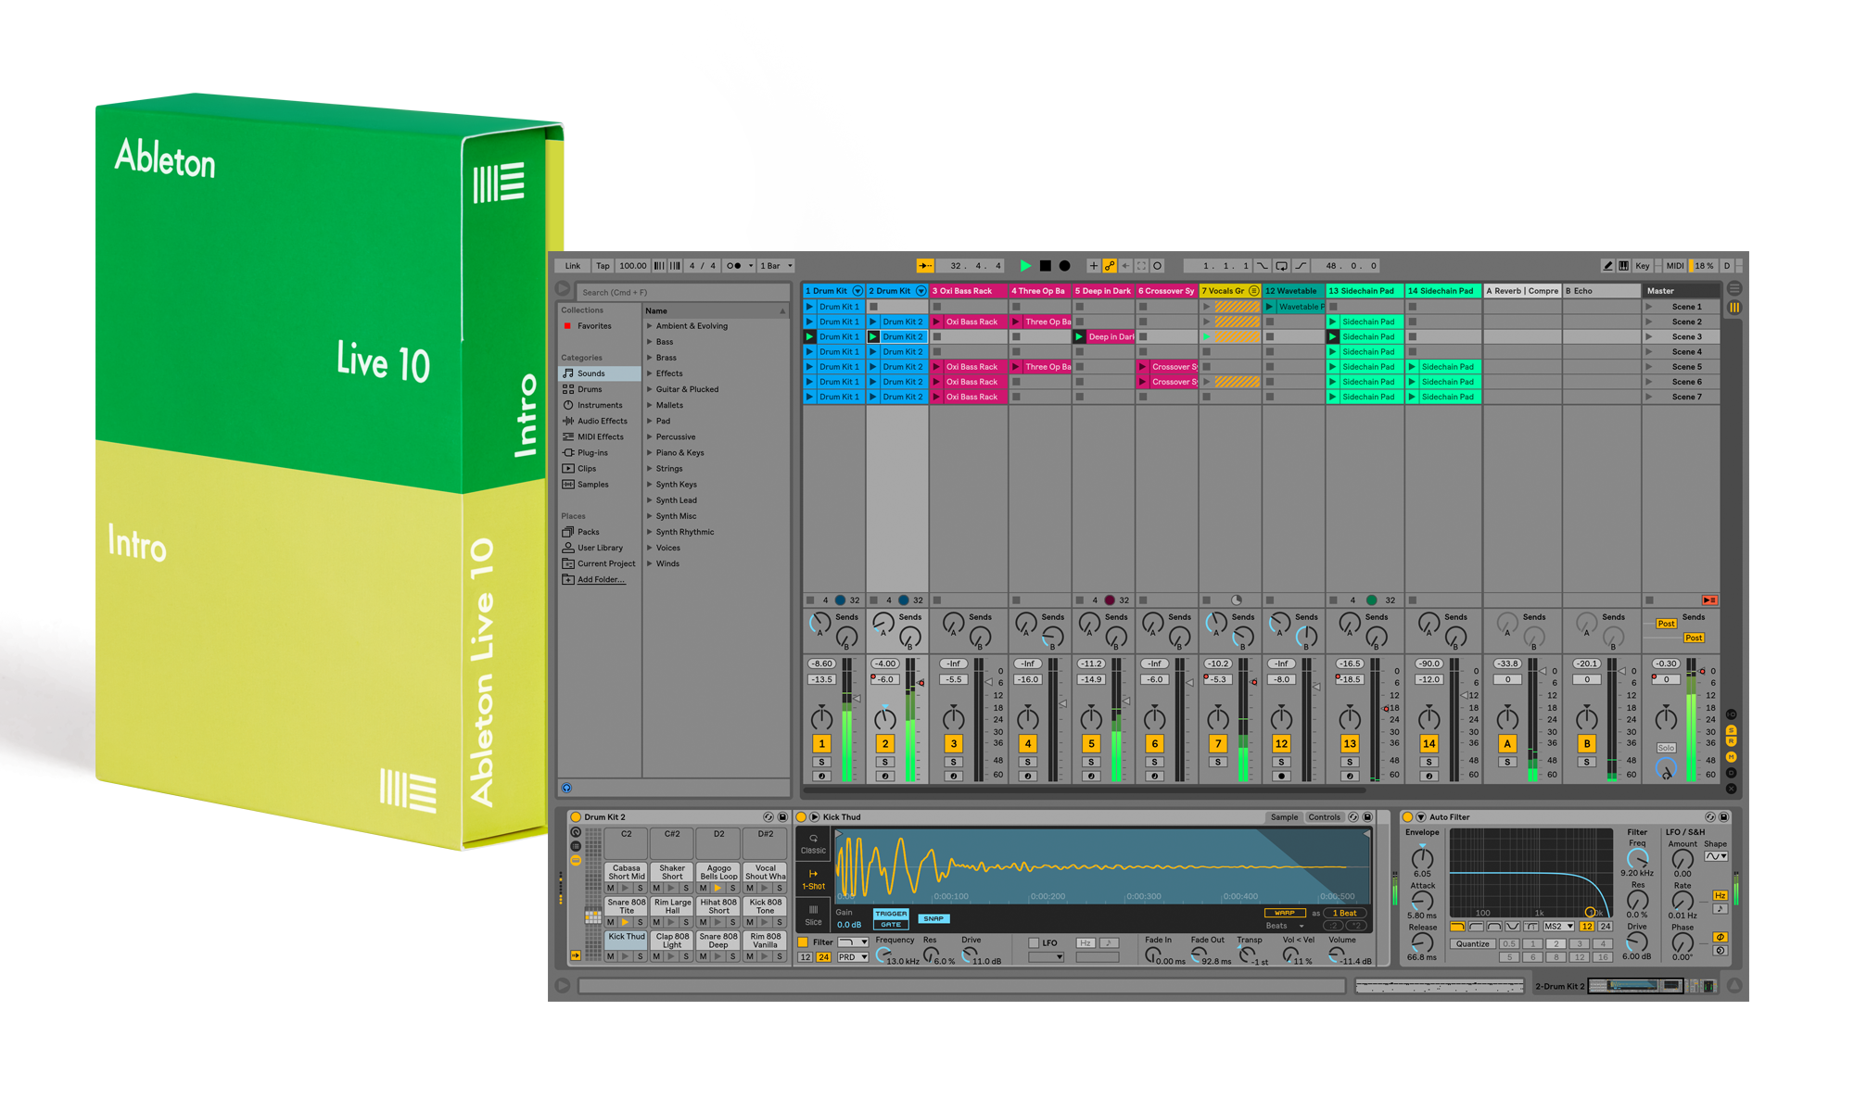Open the 1 Bar quantization dropdown
Image resolution: width=1854 pixels, height=1112 pixels.
point(777,266)
